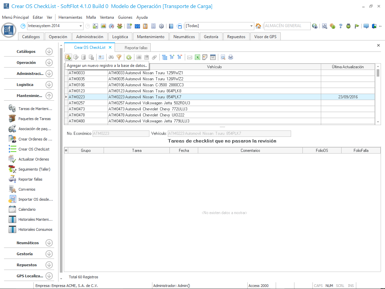Open the Interasystem 2014 dropdown

[81, 26]
